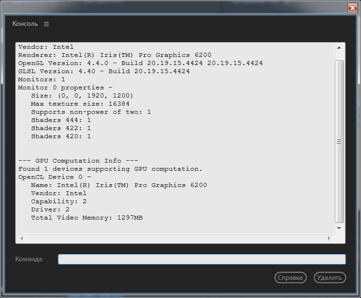Click the Справка button
361x298 pixels.
tap(290, 277)
